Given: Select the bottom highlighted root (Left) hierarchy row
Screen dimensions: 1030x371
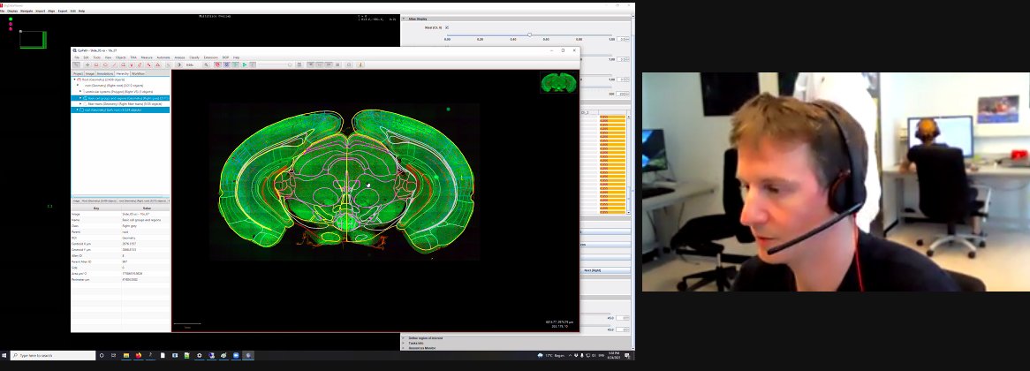Looking at the screenshot, I should pyautogui.click(x=120, y=110).
